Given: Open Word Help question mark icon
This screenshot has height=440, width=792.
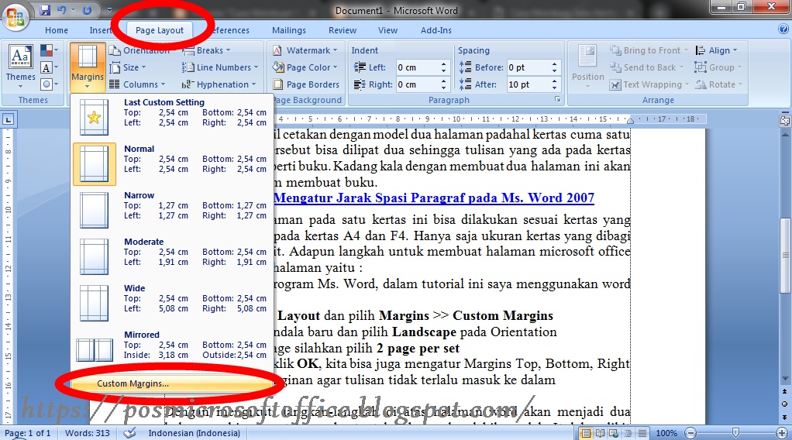Looking at the screenshot, I should pos(783,29).
